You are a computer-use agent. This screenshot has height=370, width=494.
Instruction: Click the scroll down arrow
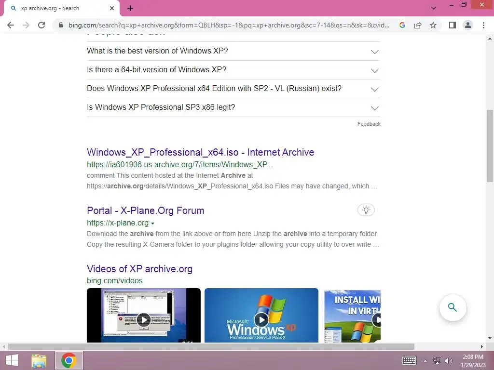point(490,339)
